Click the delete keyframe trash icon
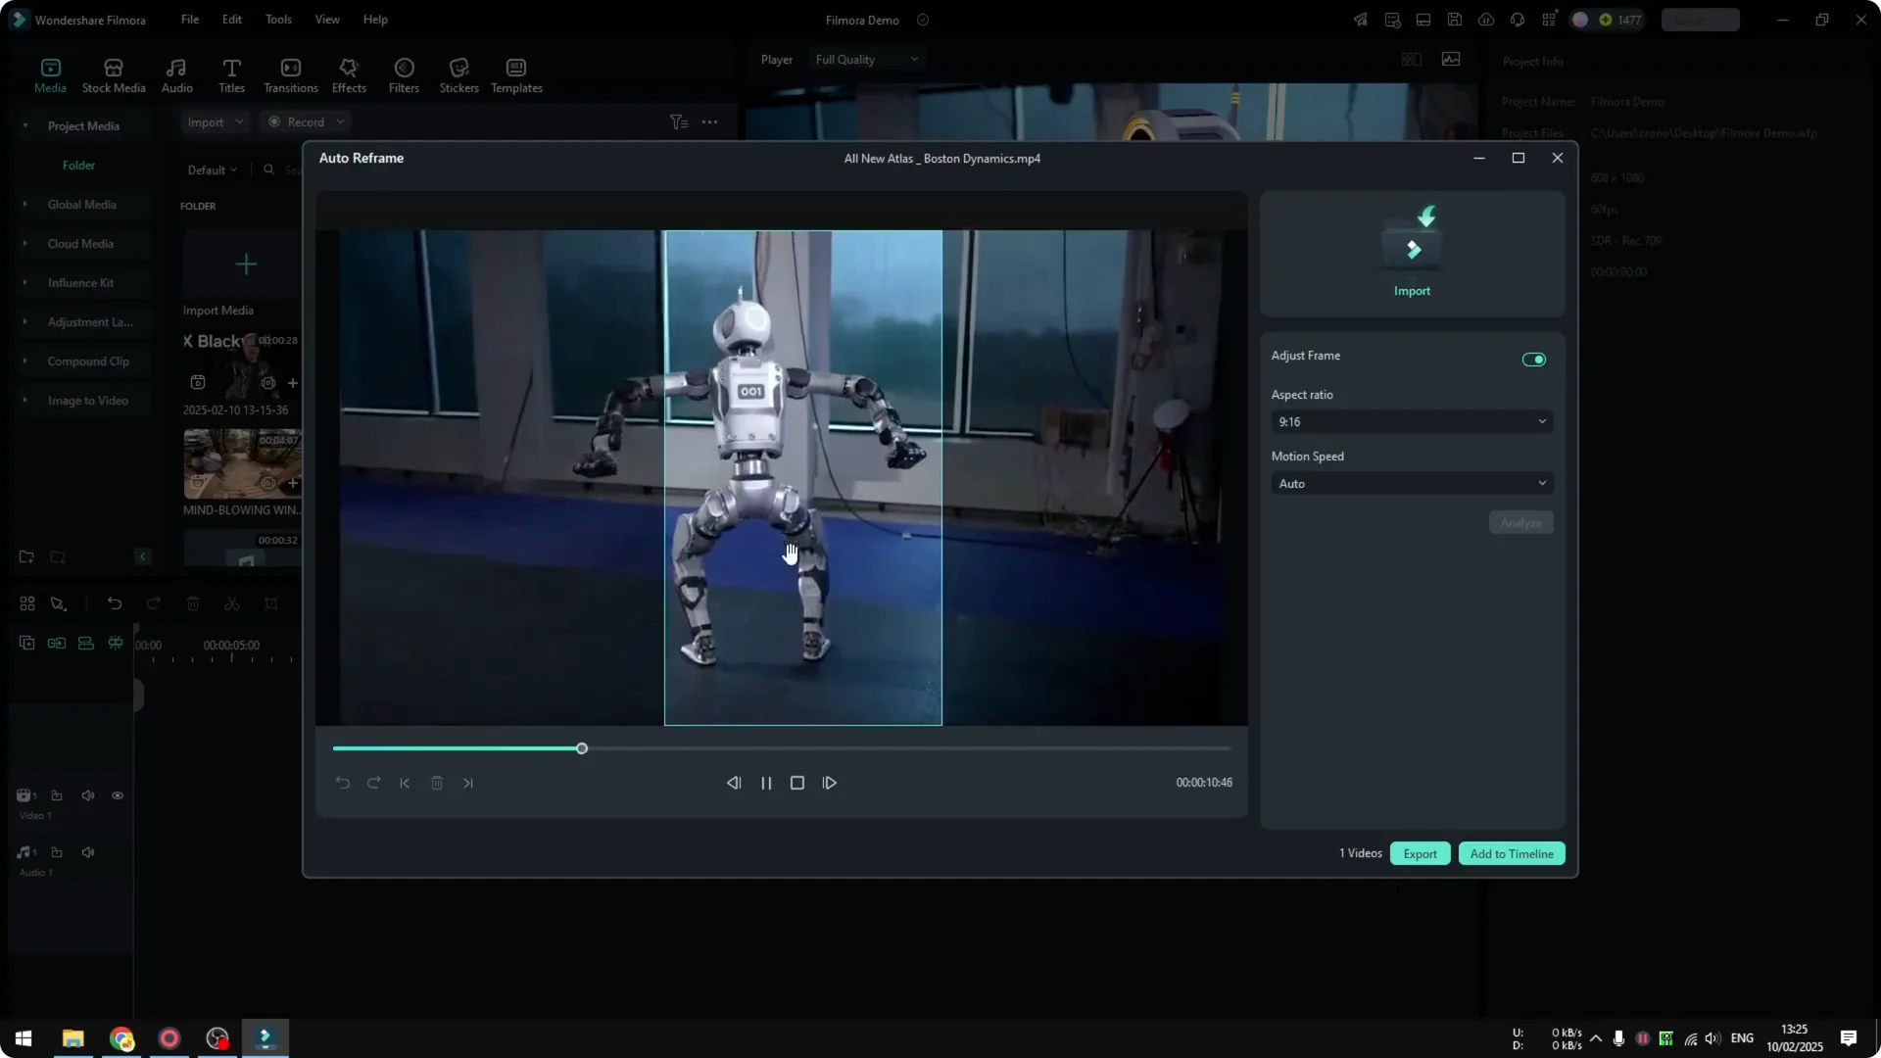The image size is (1881, 1058). (x=437, y=783)
